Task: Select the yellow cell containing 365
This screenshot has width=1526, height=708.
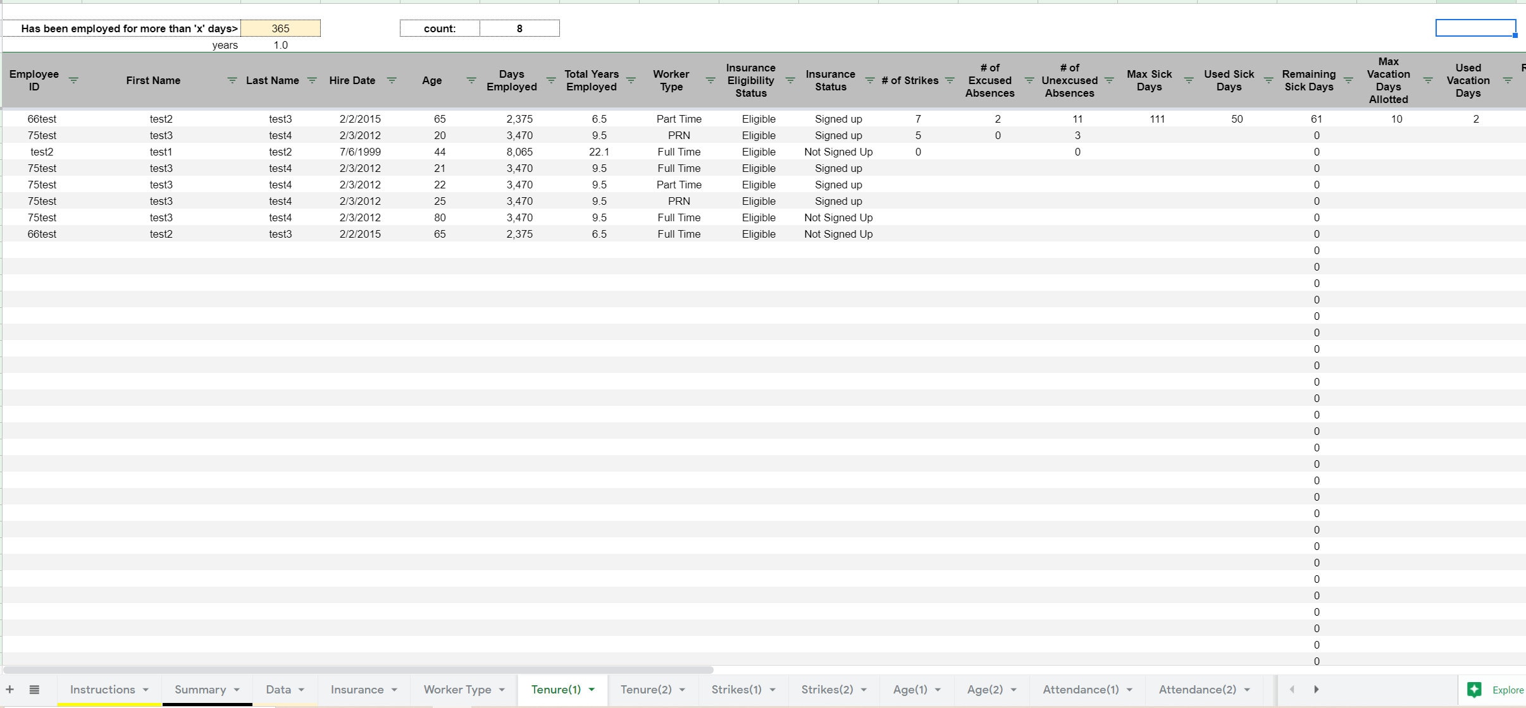Action: [280, 28]
